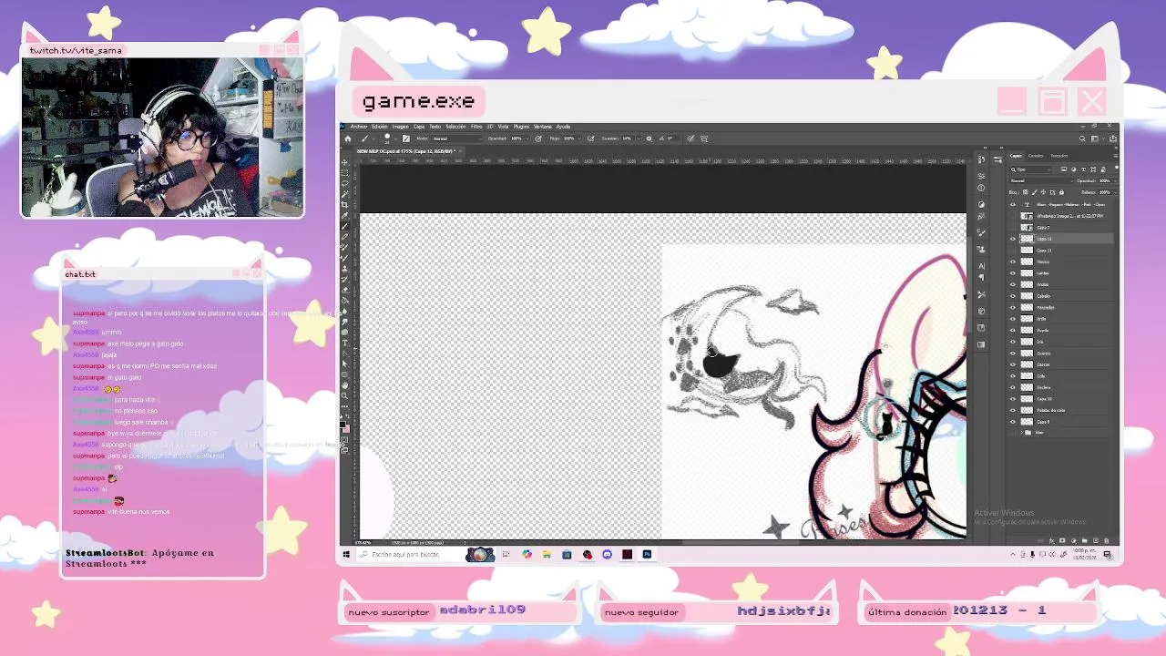Screen dimensions: 1166x656
Task: Select the Rectangular Marquee tool
Action: tap(344, 171)
